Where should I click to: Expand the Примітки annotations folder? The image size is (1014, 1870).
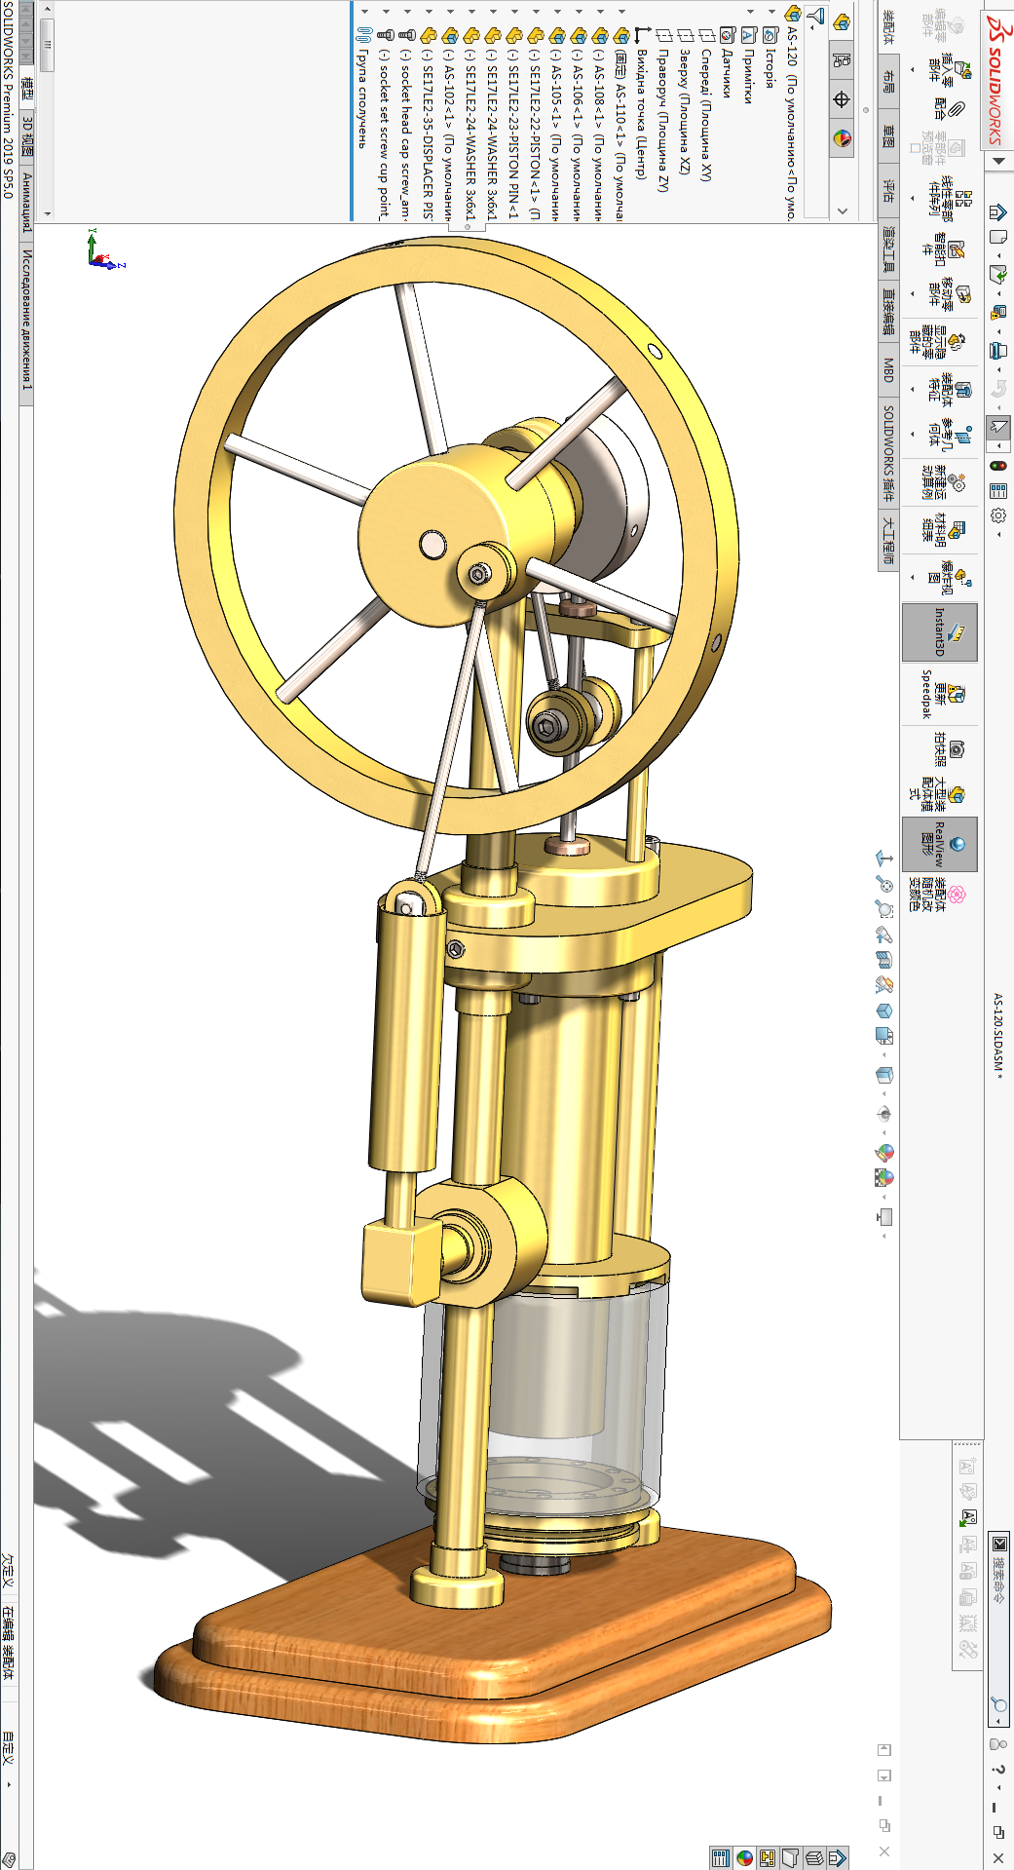[749, 13]
